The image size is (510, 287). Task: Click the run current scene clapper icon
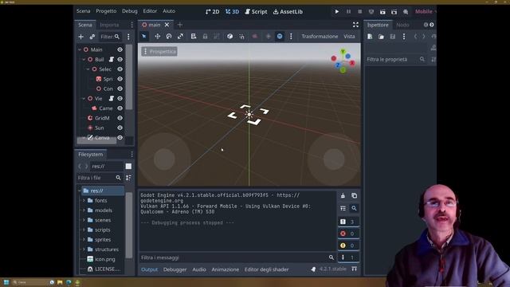click(x=382, y=12)
